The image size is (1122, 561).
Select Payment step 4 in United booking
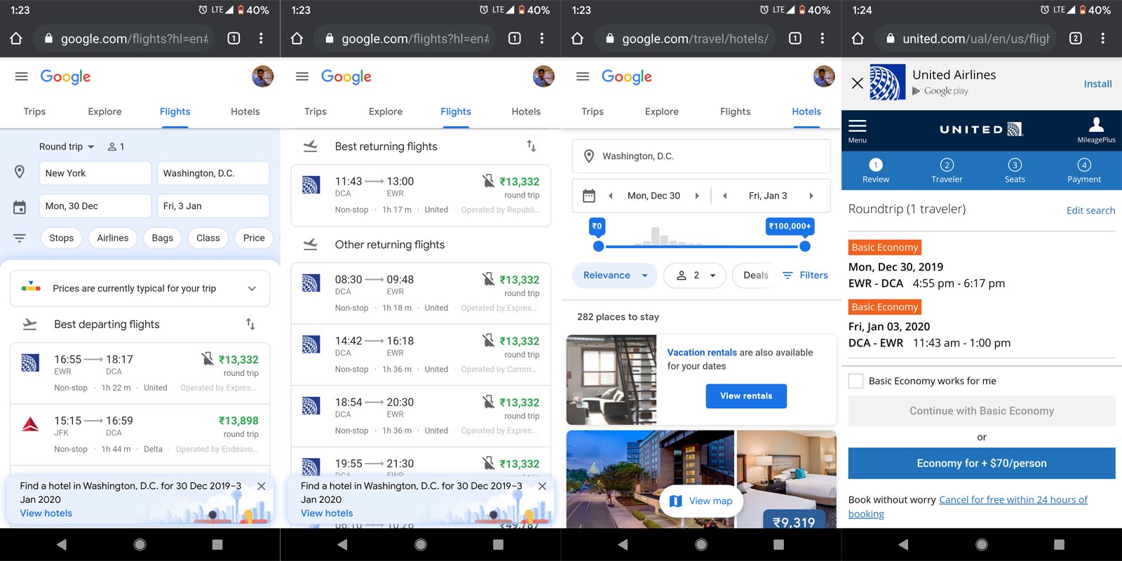tap(1084, 170)
